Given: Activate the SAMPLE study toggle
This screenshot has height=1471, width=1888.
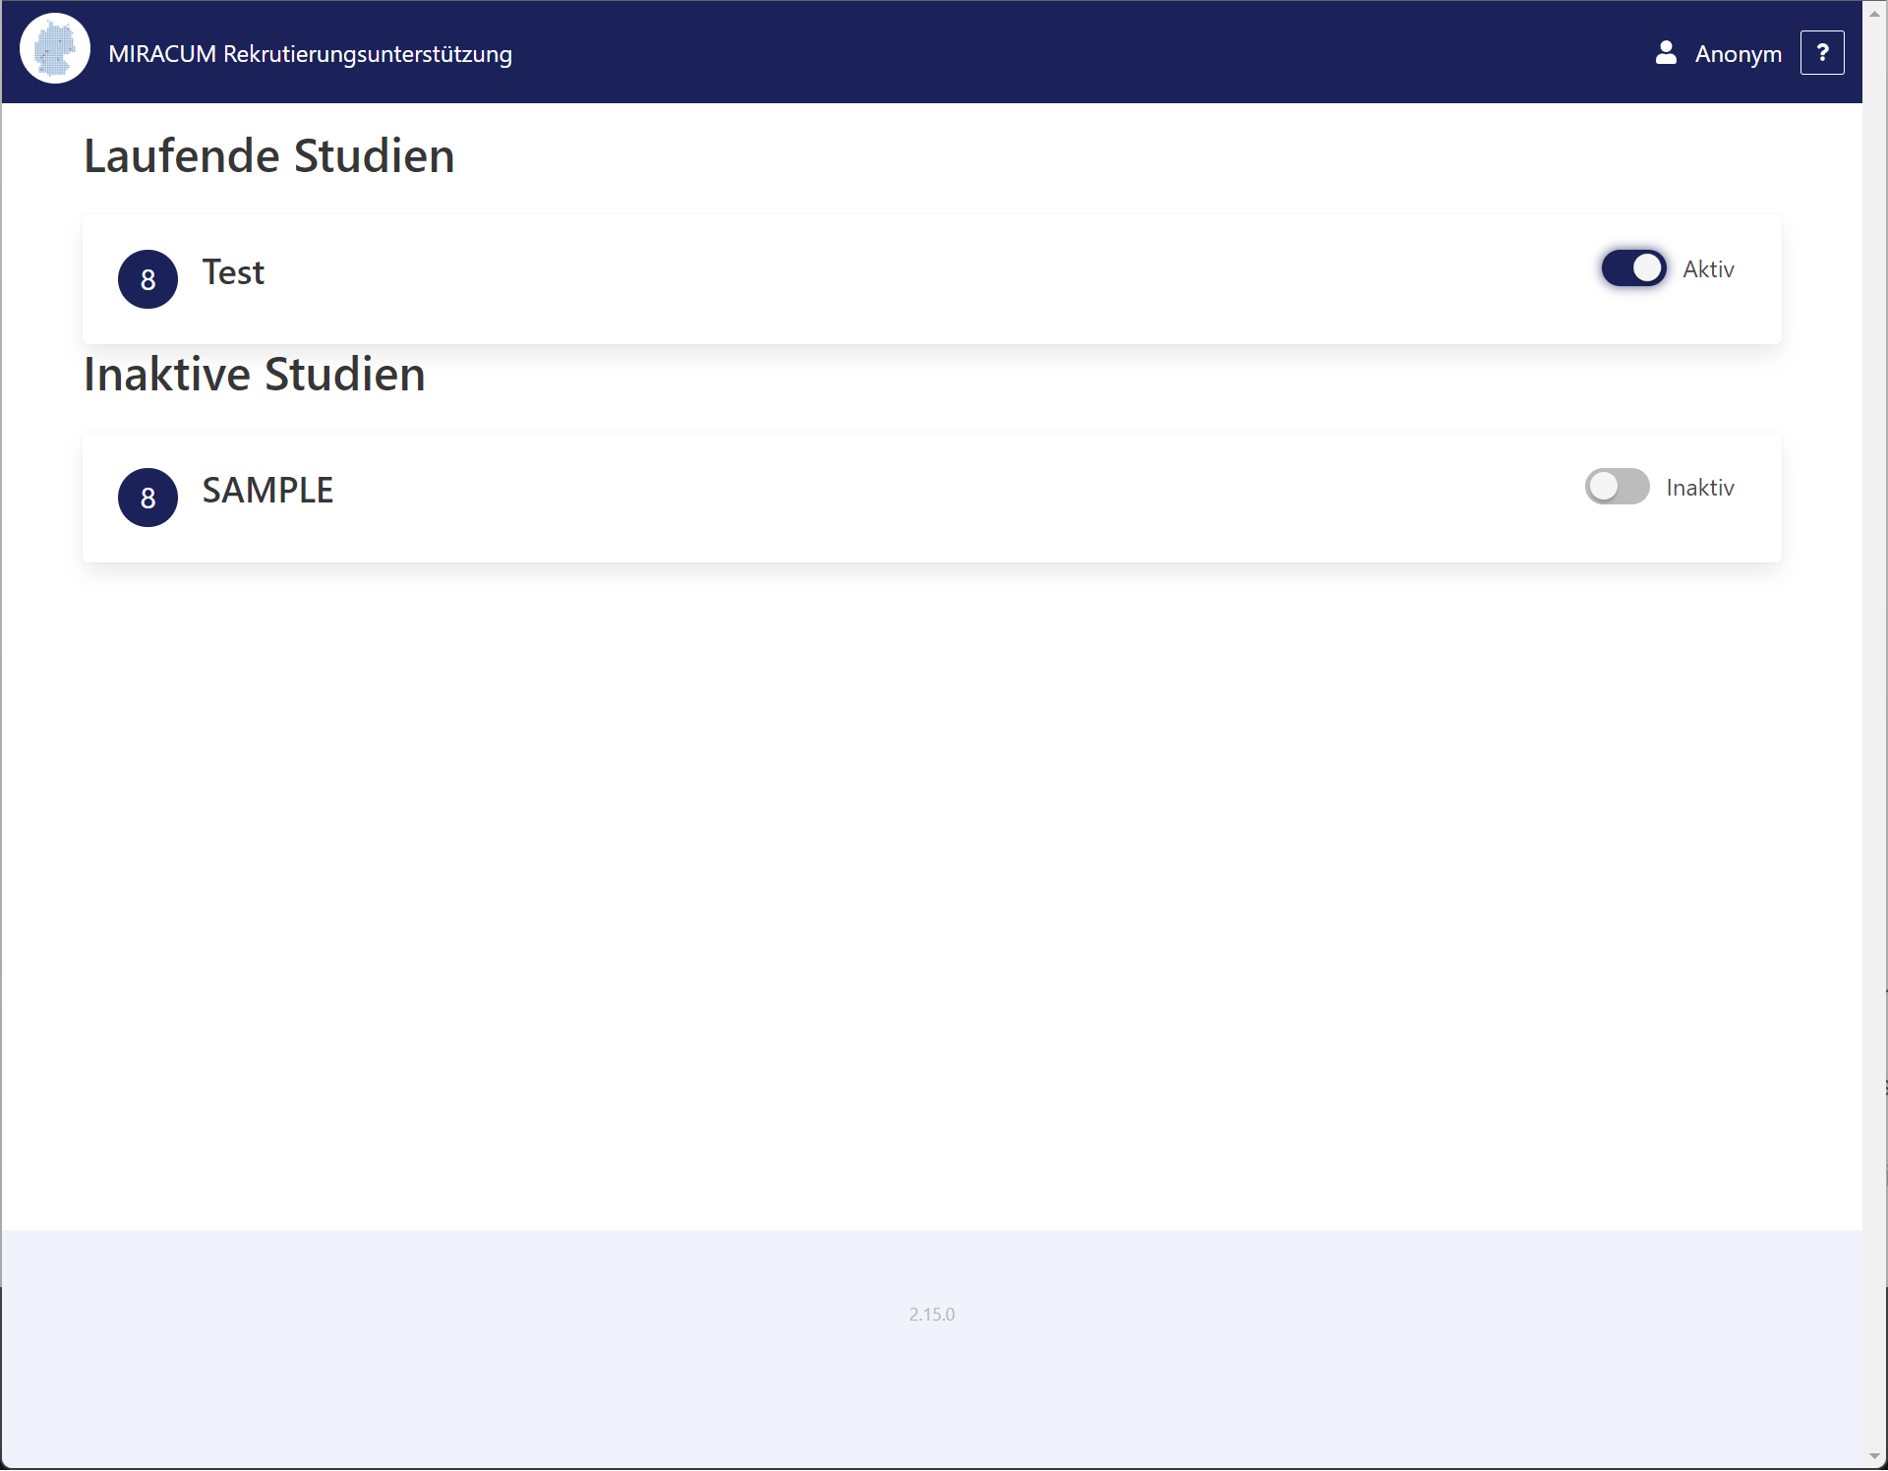Looking at the screenshot, I should point(1618,487).
